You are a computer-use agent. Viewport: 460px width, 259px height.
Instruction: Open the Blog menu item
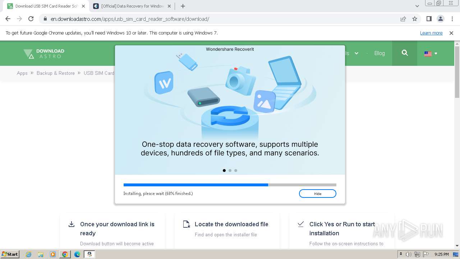click(x=379, y=53)
